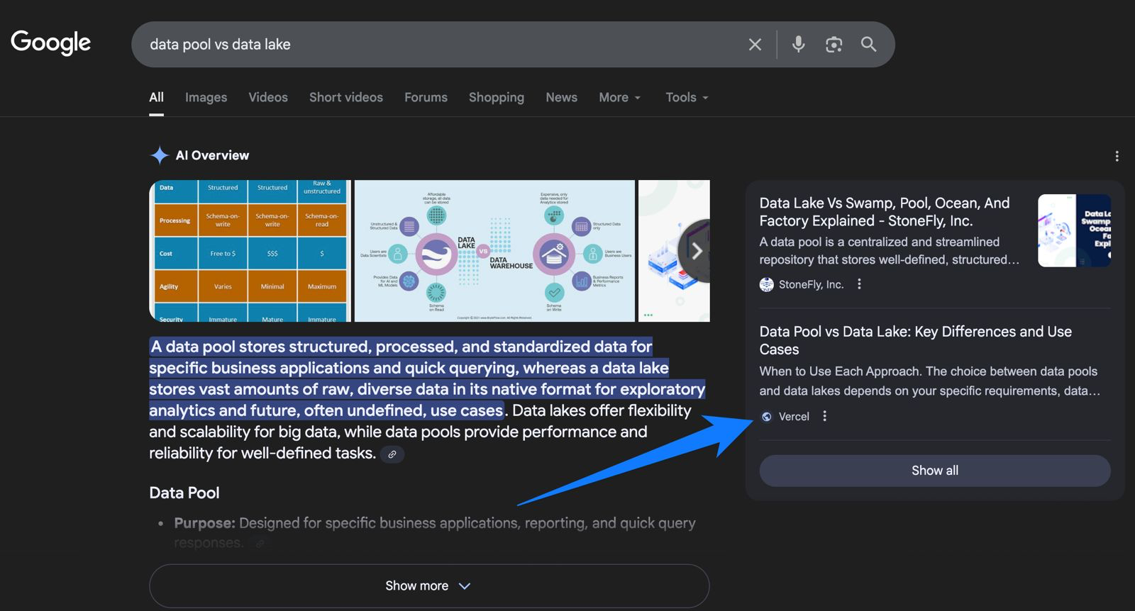Open AI Overview three-dot options menu
The height and width of the screenshot is (611, 1135).
coord(1117,156)
